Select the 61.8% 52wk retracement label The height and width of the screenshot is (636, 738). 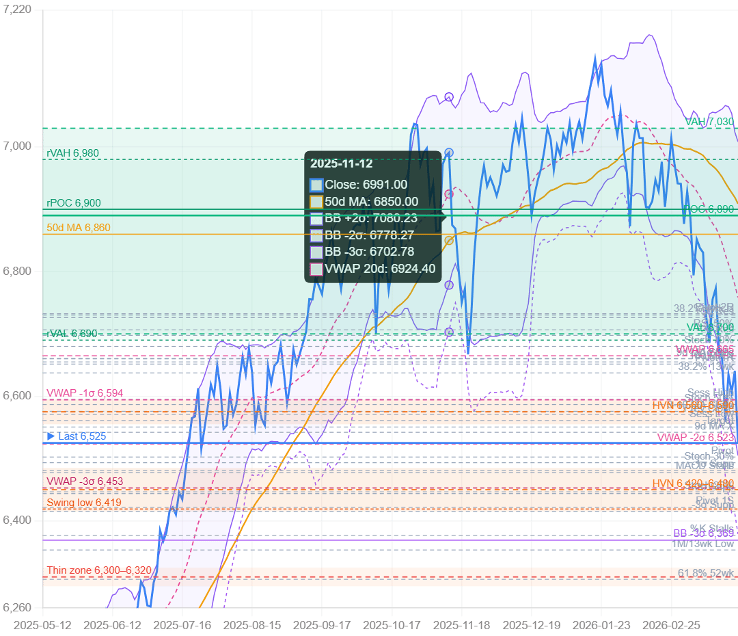pyautogui.click(x=706, y=572)
